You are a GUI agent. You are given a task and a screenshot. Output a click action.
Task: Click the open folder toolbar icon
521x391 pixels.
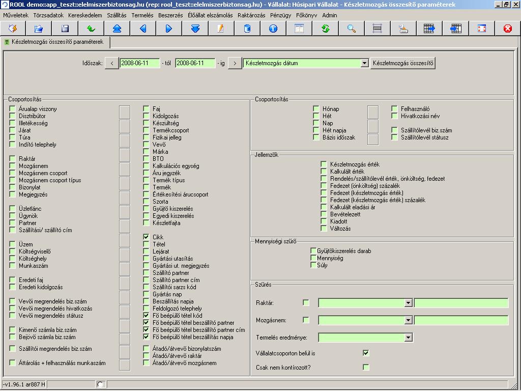[x=39, y=29]
